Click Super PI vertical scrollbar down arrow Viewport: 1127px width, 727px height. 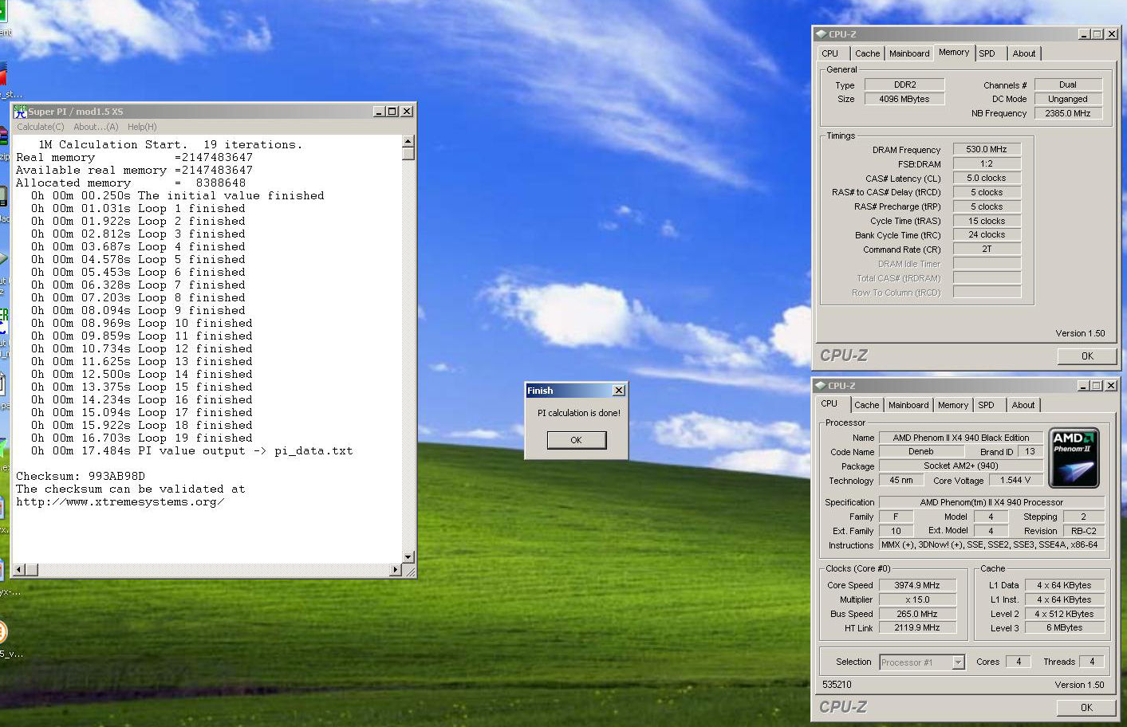pos(408,557)
